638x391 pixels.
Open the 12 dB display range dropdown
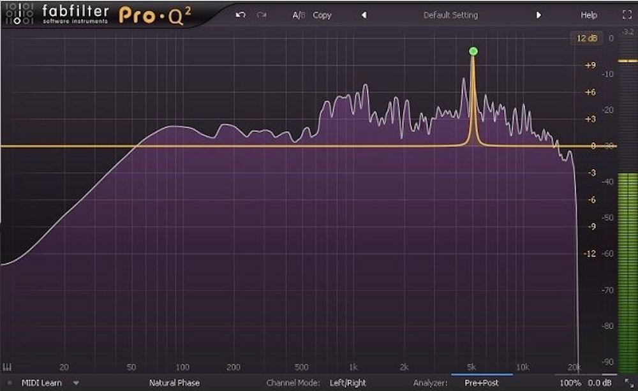[x=586, y=38]
